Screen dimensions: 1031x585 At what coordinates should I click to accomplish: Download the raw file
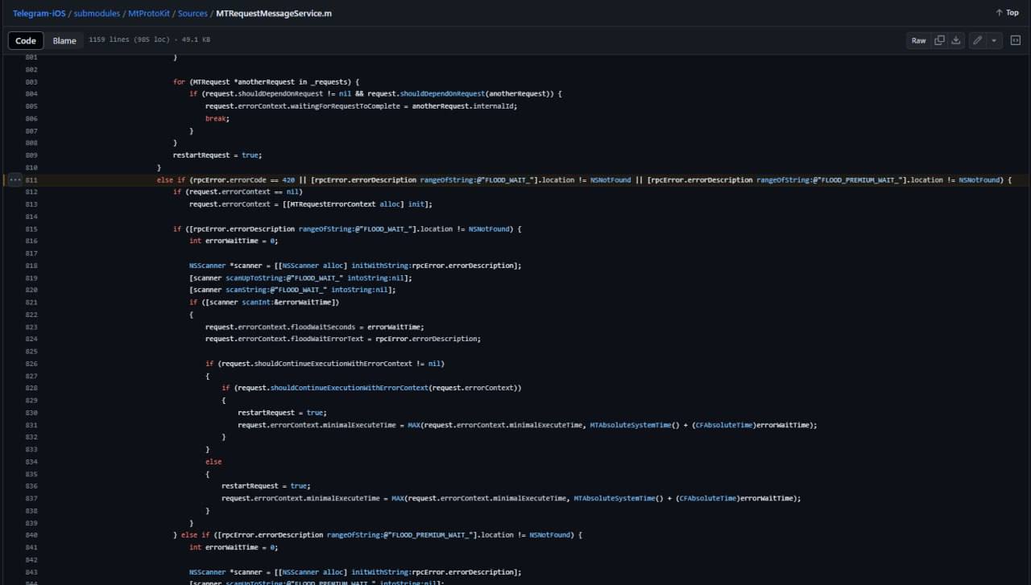pos(956,40)
